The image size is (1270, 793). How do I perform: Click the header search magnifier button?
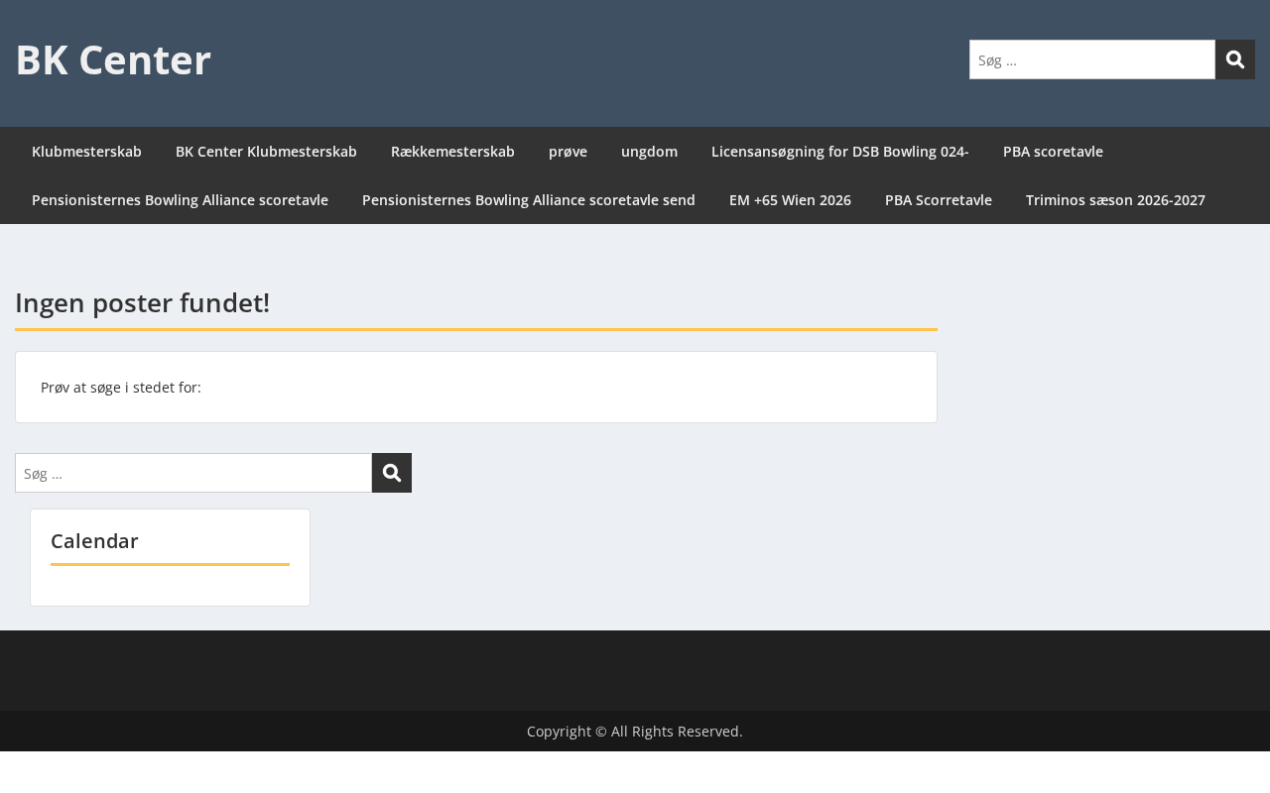[1235, 59]
